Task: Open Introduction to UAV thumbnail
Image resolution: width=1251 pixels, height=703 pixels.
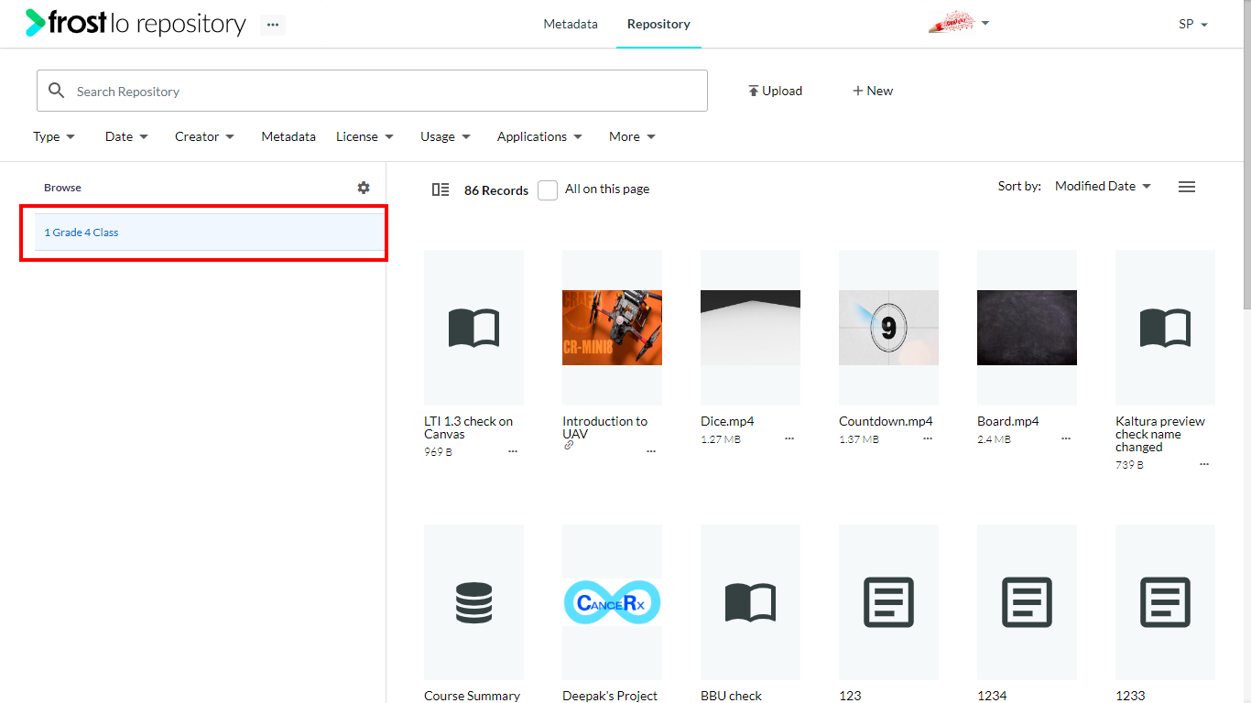Action: (x=612, y=328)
